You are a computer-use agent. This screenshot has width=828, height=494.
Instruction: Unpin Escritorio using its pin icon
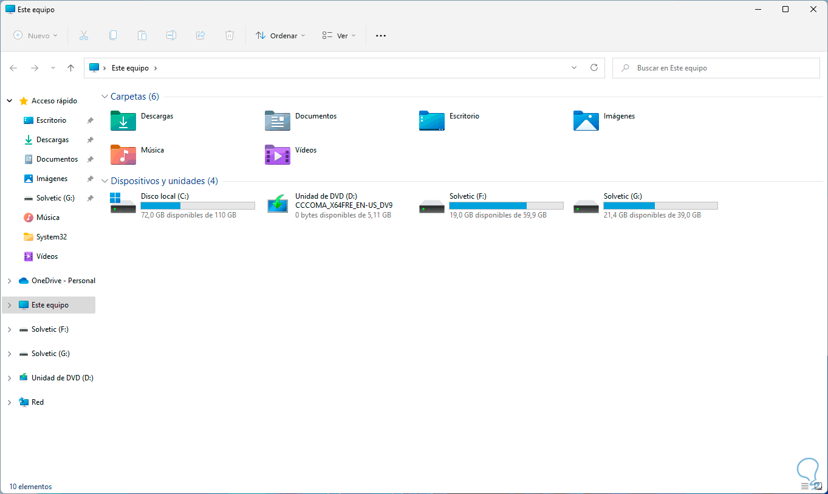tap(90, 120)
